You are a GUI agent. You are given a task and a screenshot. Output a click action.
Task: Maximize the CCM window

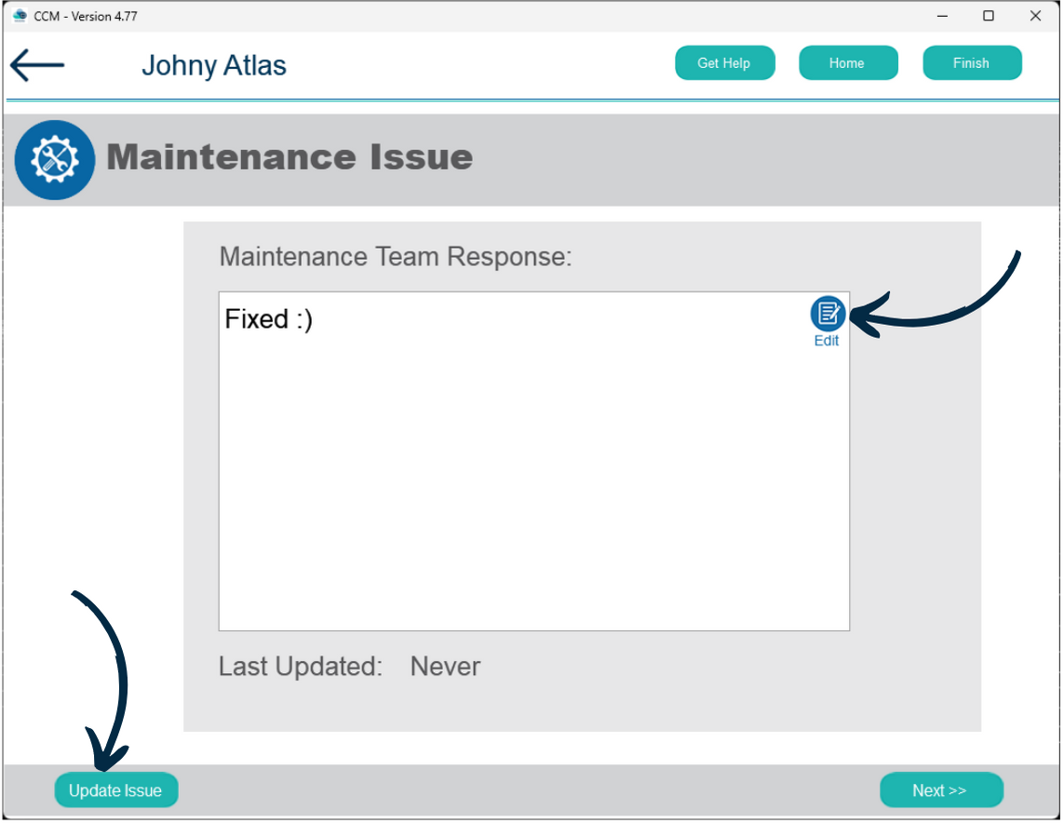(989, 16)
